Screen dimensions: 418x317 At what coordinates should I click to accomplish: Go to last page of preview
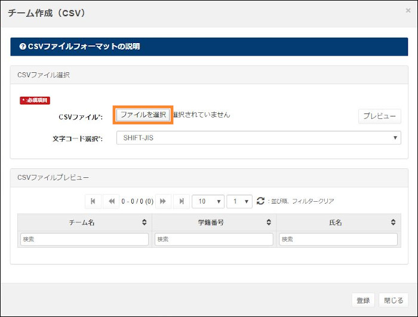182,201
